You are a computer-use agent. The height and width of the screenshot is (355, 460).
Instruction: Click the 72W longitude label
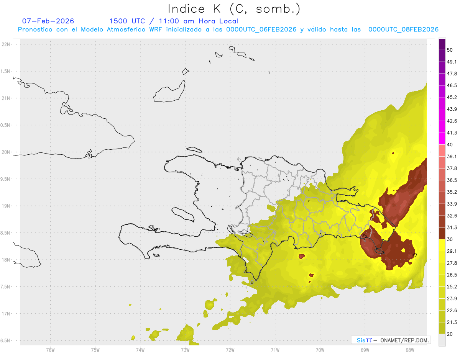pos(230,350)
